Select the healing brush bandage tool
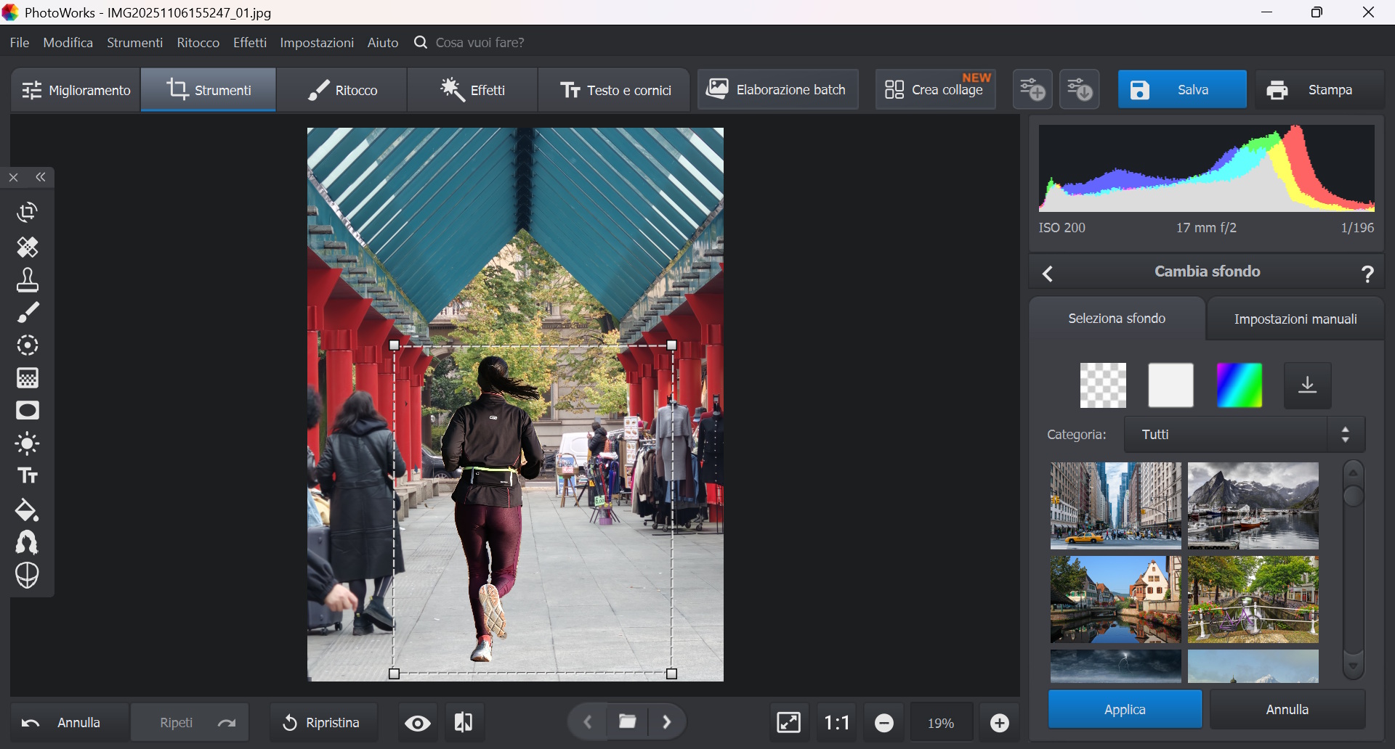Viewport: 1395px width, 749px height. pos(28,247)
